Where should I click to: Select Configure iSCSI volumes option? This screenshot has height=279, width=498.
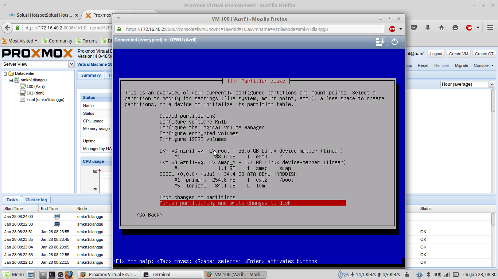click(x=193, y=139)
